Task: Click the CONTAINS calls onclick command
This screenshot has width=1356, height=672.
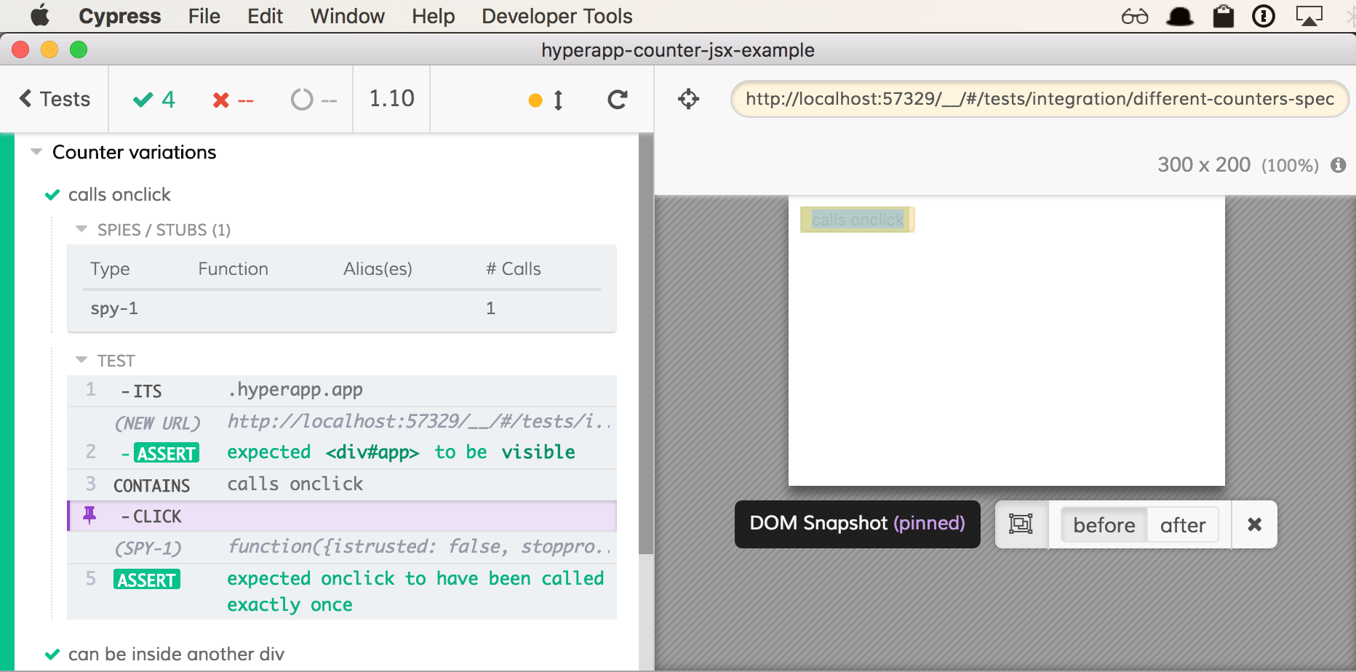Action: [x=342, y=484]
